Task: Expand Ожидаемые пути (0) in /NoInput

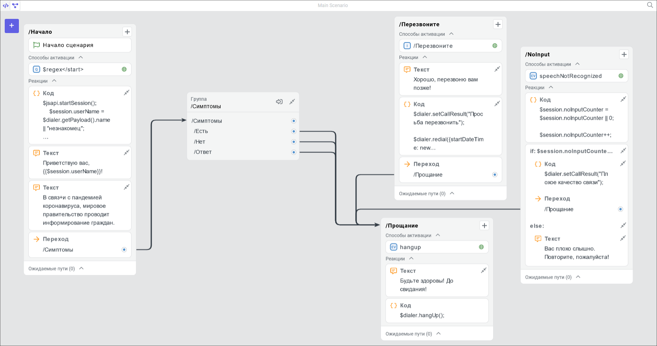Action: (x=578, y=277)
